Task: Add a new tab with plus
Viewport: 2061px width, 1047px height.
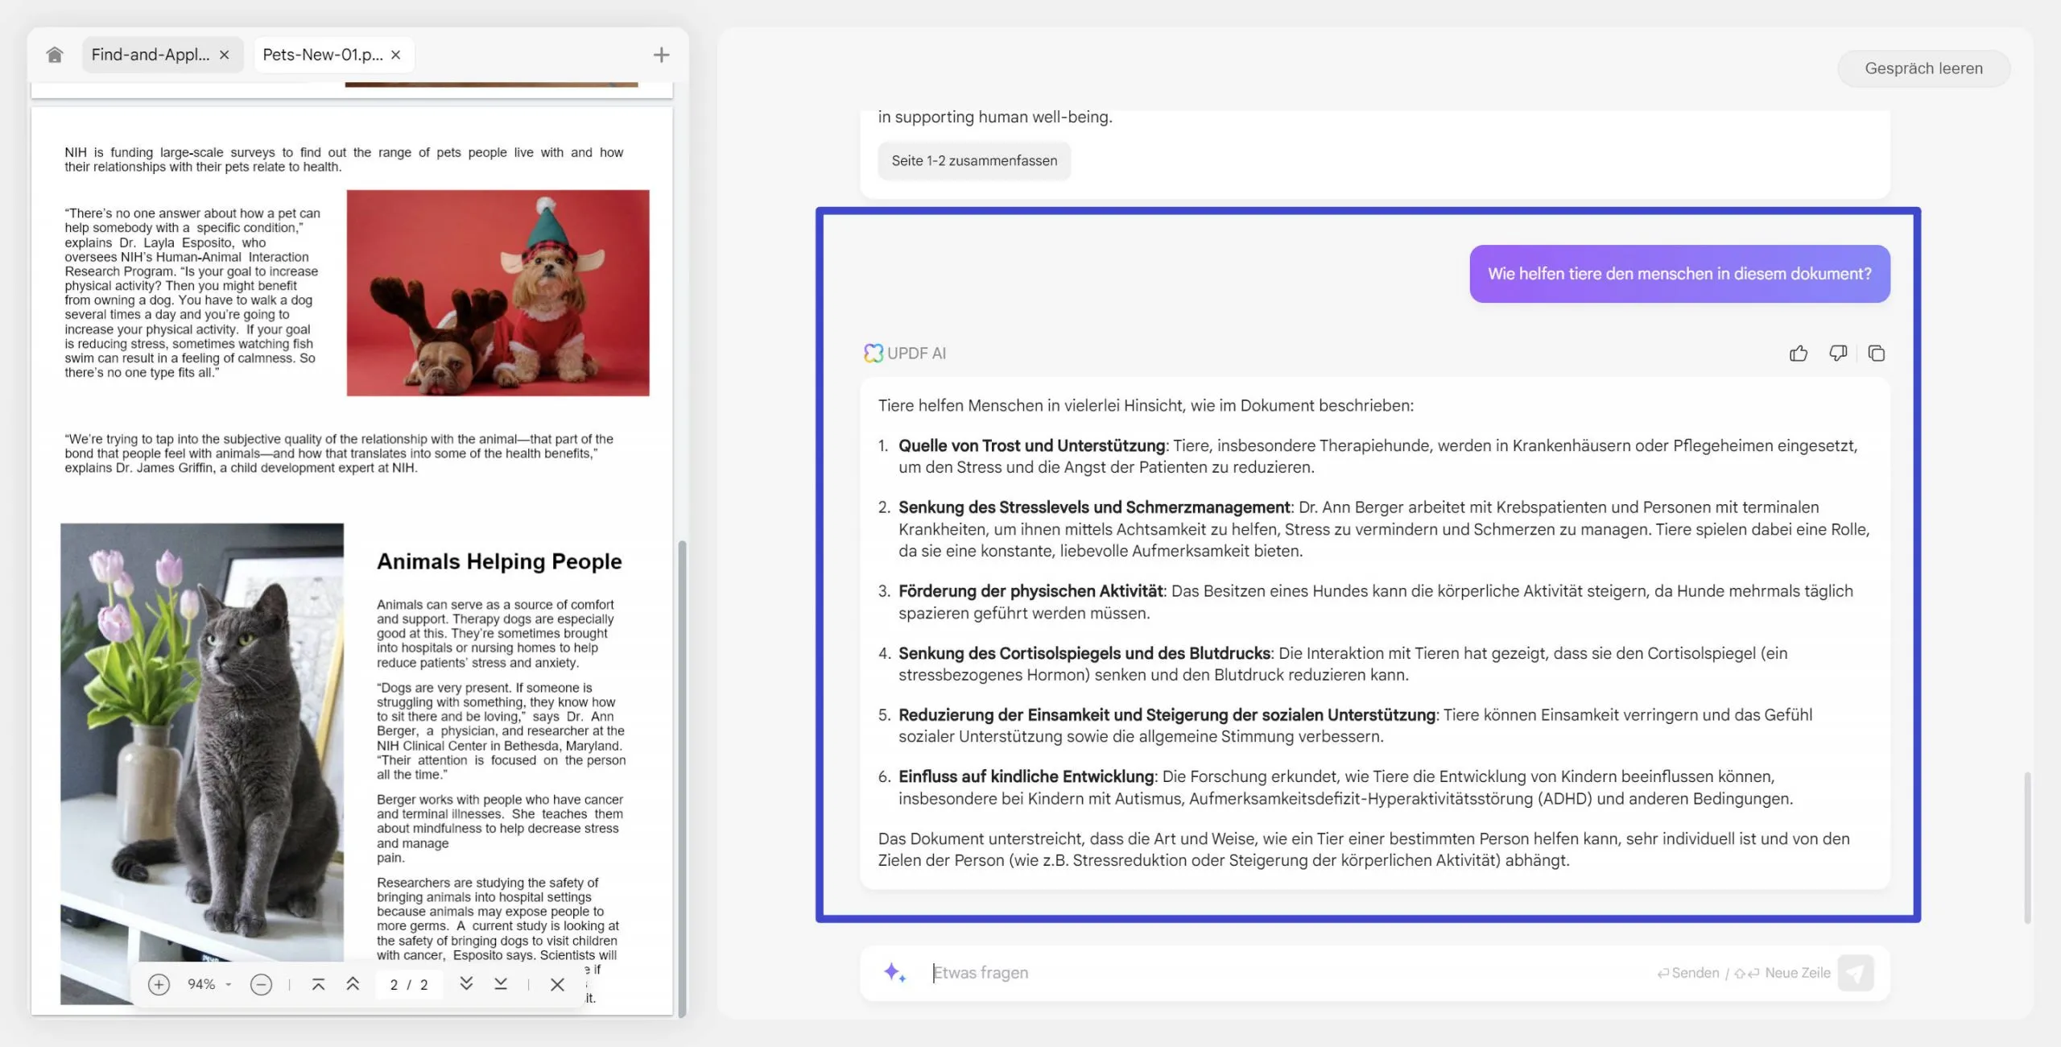Action: 661,55
